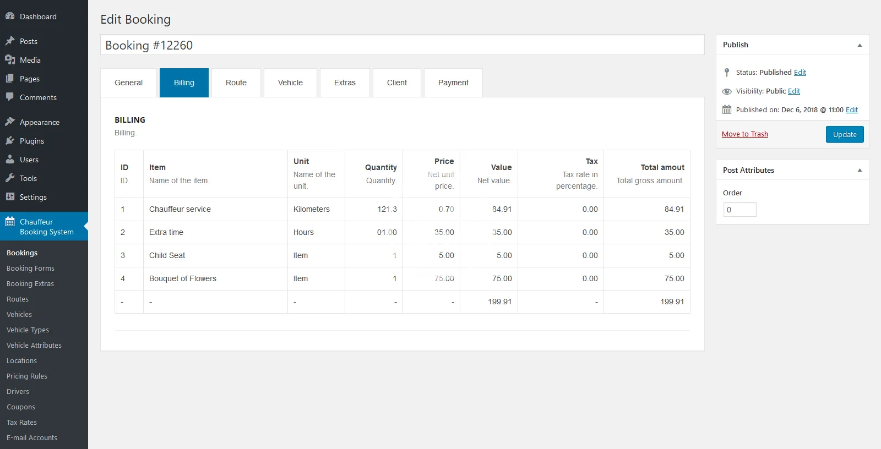
Task: Click the Chauffeur Booking System calendar icon
Action: [10, 222]
